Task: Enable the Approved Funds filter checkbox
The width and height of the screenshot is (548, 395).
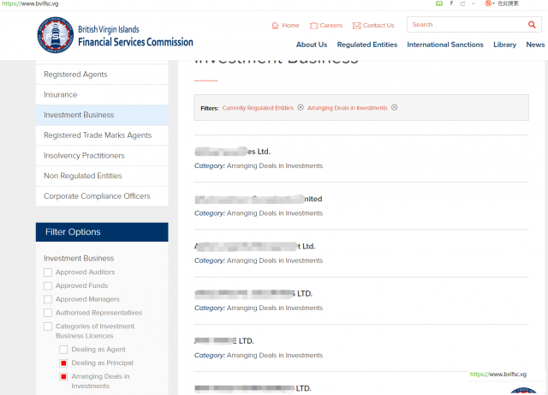Action: coord(48,286)
